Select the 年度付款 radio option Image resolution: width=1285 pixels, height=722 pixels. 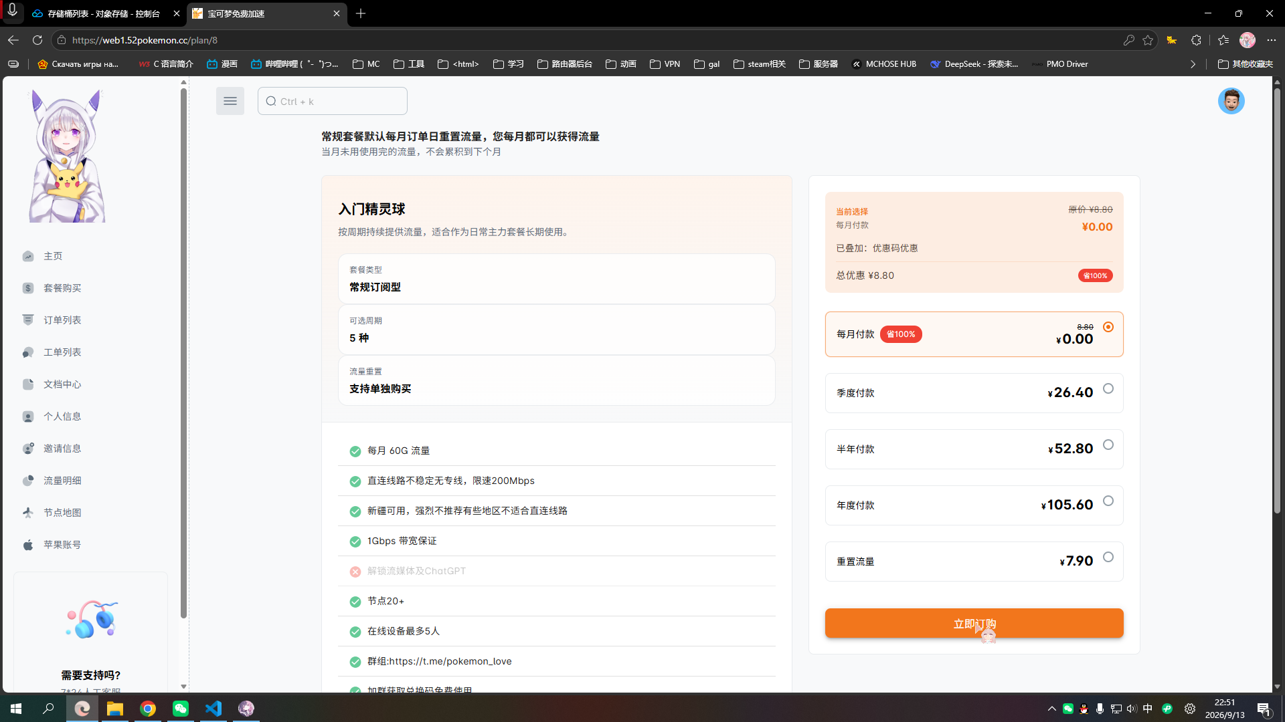point(1108,501)
